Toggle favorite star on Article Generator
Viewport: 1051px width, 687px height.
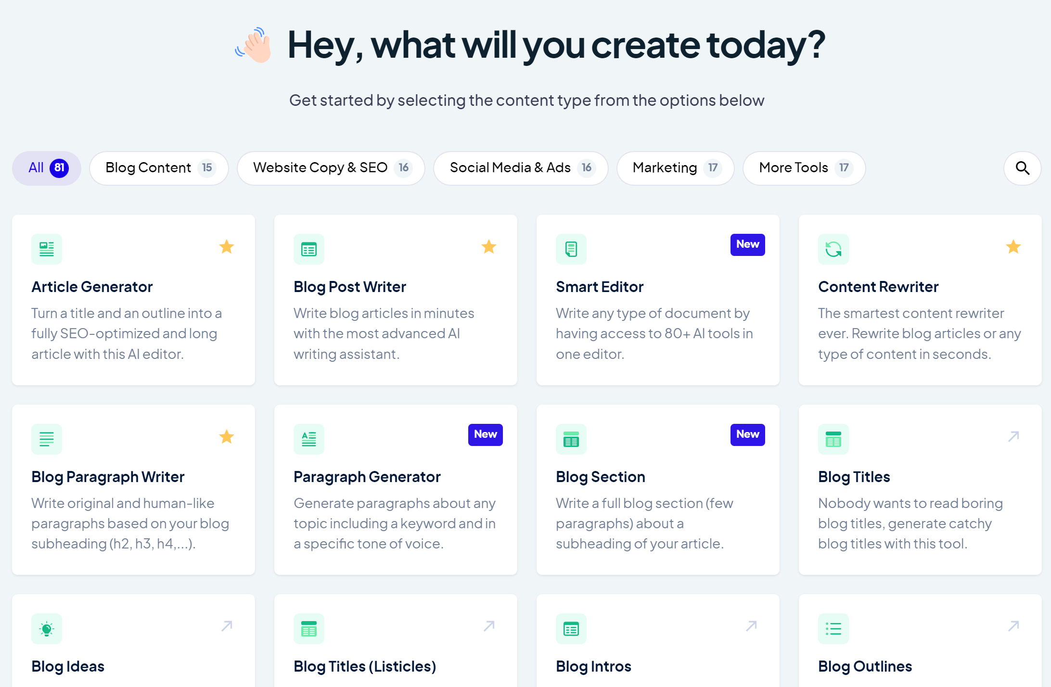click(x=227, y=247)
